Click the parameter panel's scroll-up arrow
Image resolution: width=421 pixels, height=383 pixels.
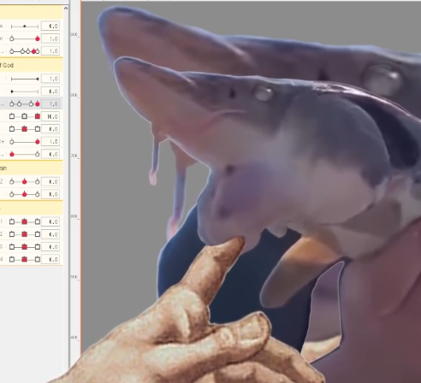[66, 9]
